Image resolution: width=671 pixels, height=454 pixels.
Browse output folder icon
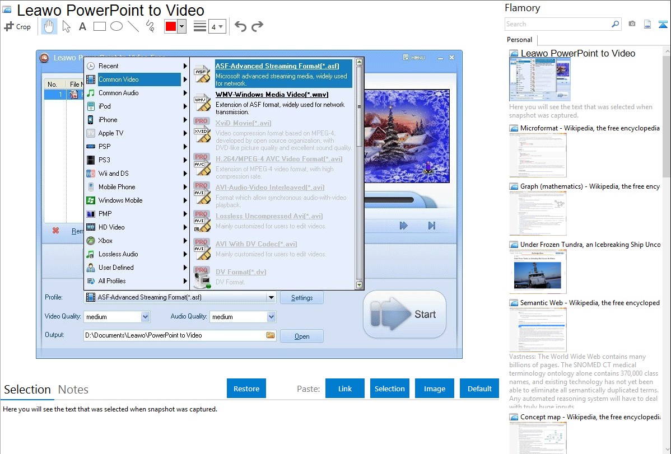pyautogui.click(x=271, y=335)
